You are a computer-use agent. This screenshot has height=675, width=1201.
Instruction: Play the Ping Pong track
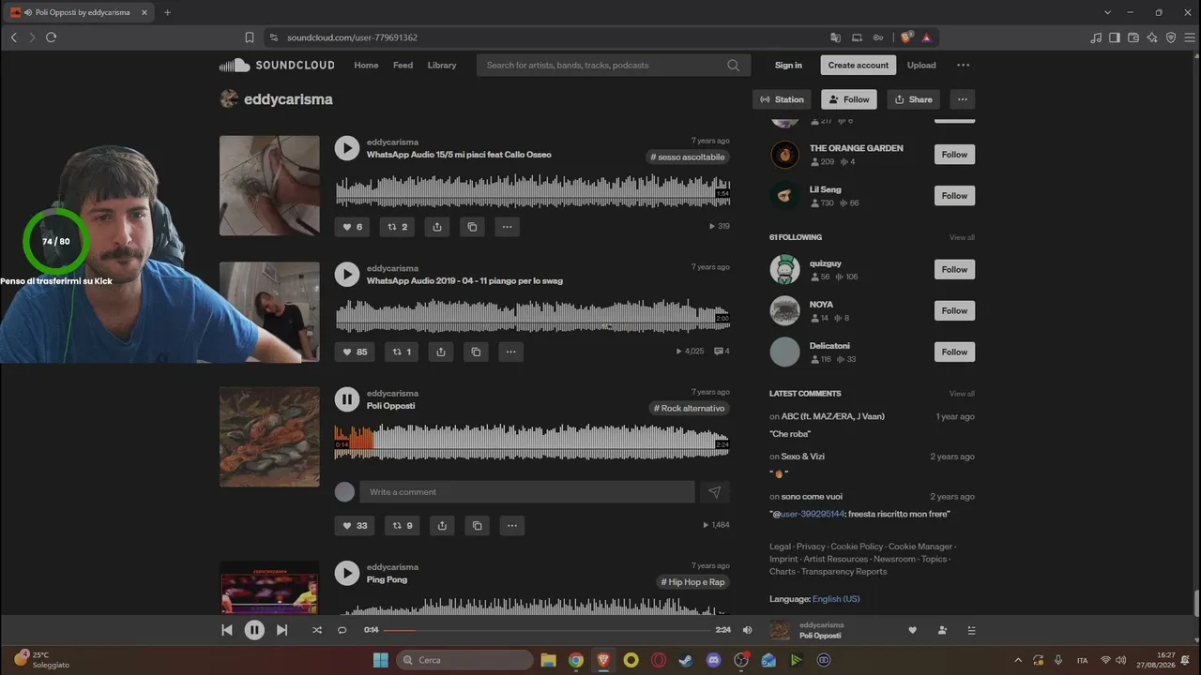(x=347, y=573)
